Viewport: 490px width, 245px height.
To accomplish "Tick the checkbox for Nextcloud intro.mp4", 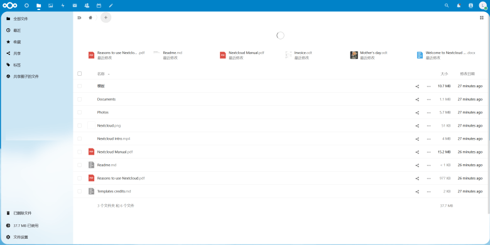I will [79, 138].
